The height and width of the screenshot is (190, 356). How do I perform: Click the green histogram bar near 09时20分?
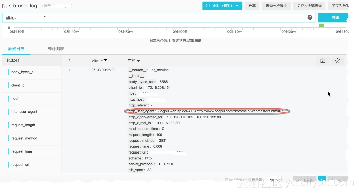pyautogui.click(x=321, y=25)
